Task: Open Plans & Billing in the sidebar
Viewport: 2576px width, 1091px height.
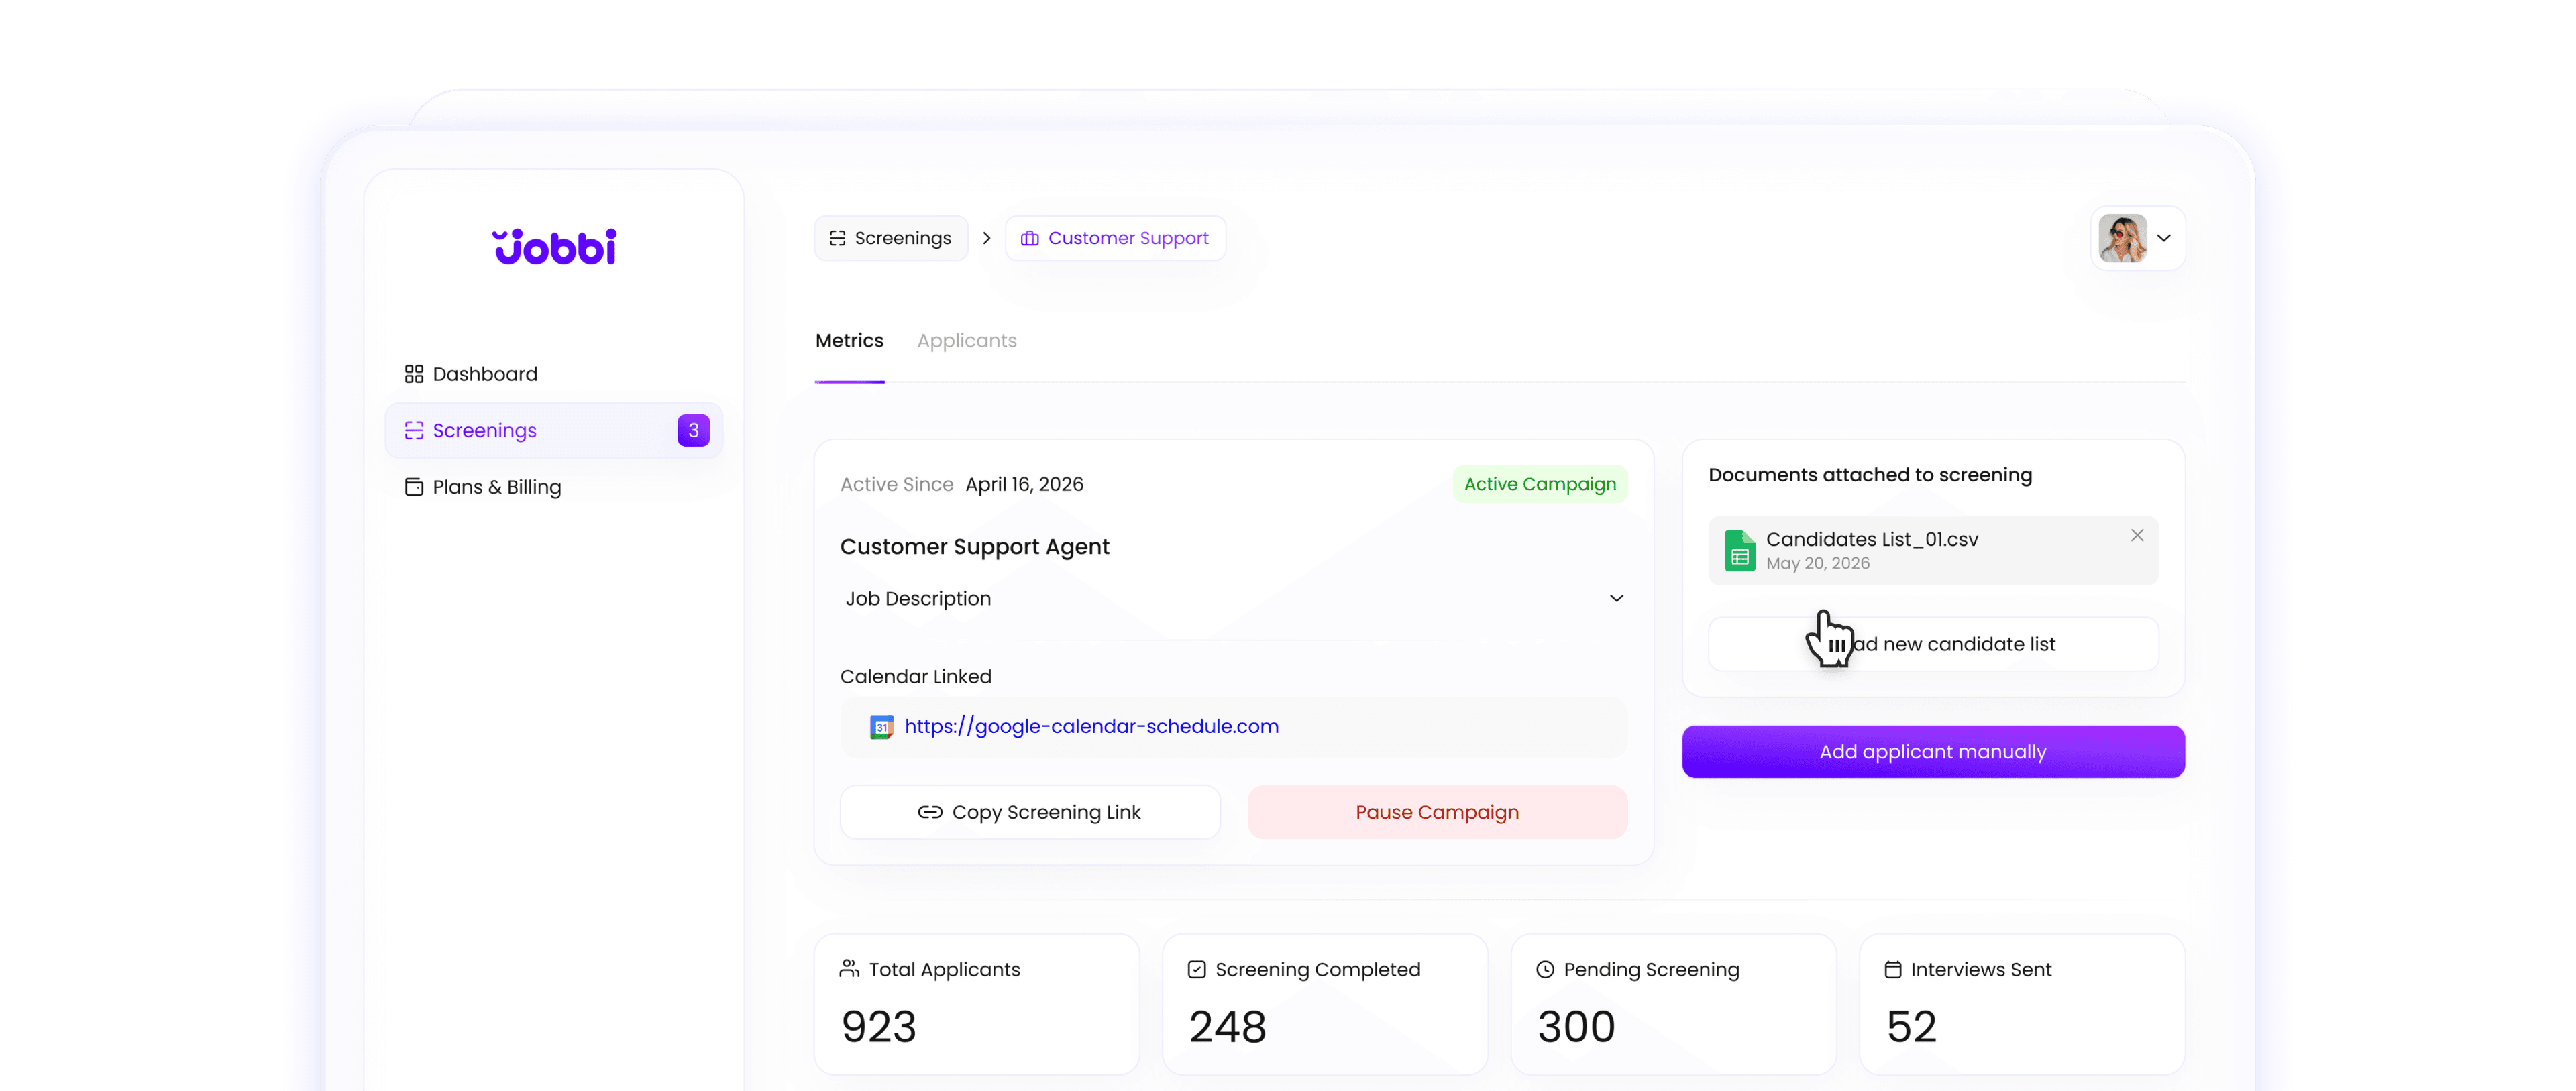Action: (553, 487)
